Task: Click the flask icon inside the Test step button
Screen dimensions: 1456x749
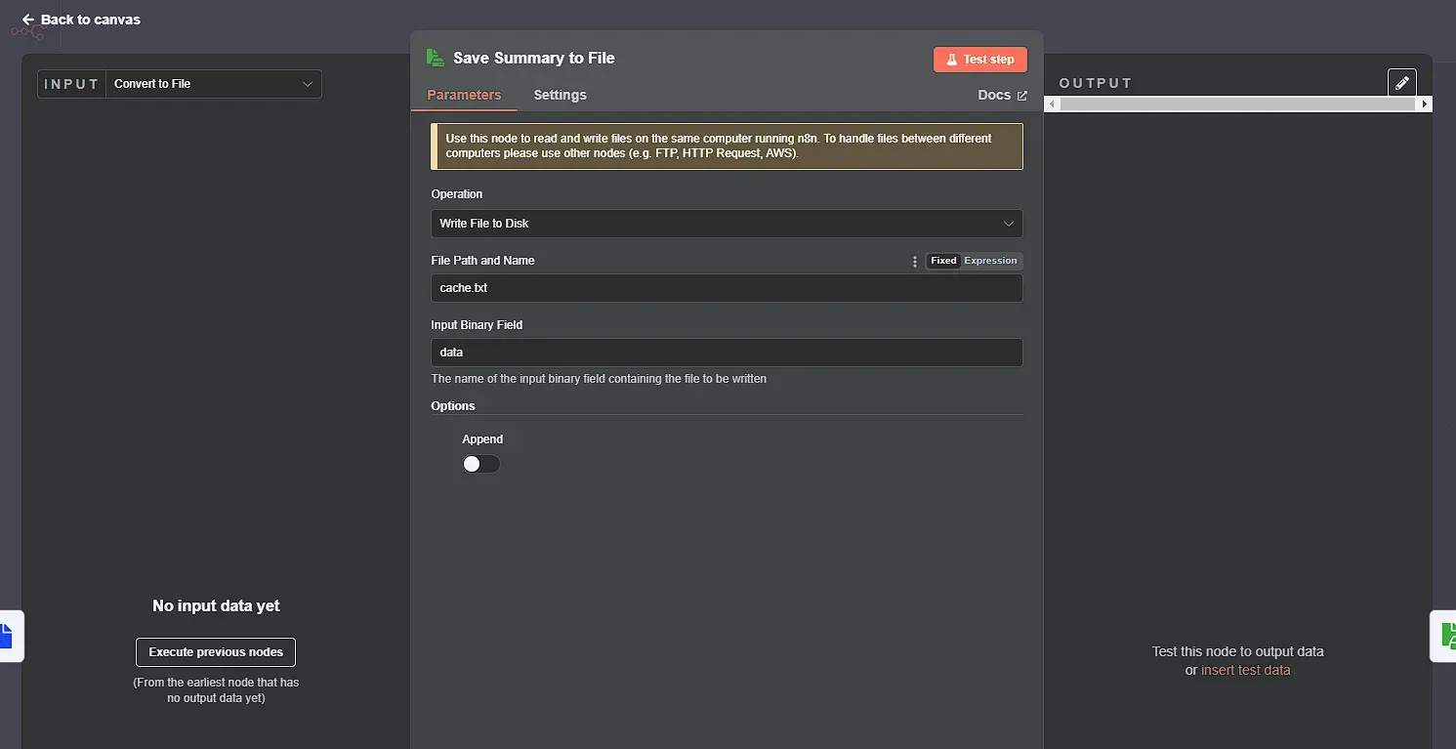Action: [952, 60]
